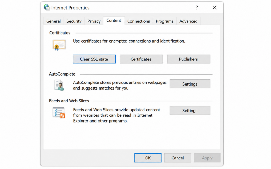
Task: Select the Content tab
Action: point(114,21)
